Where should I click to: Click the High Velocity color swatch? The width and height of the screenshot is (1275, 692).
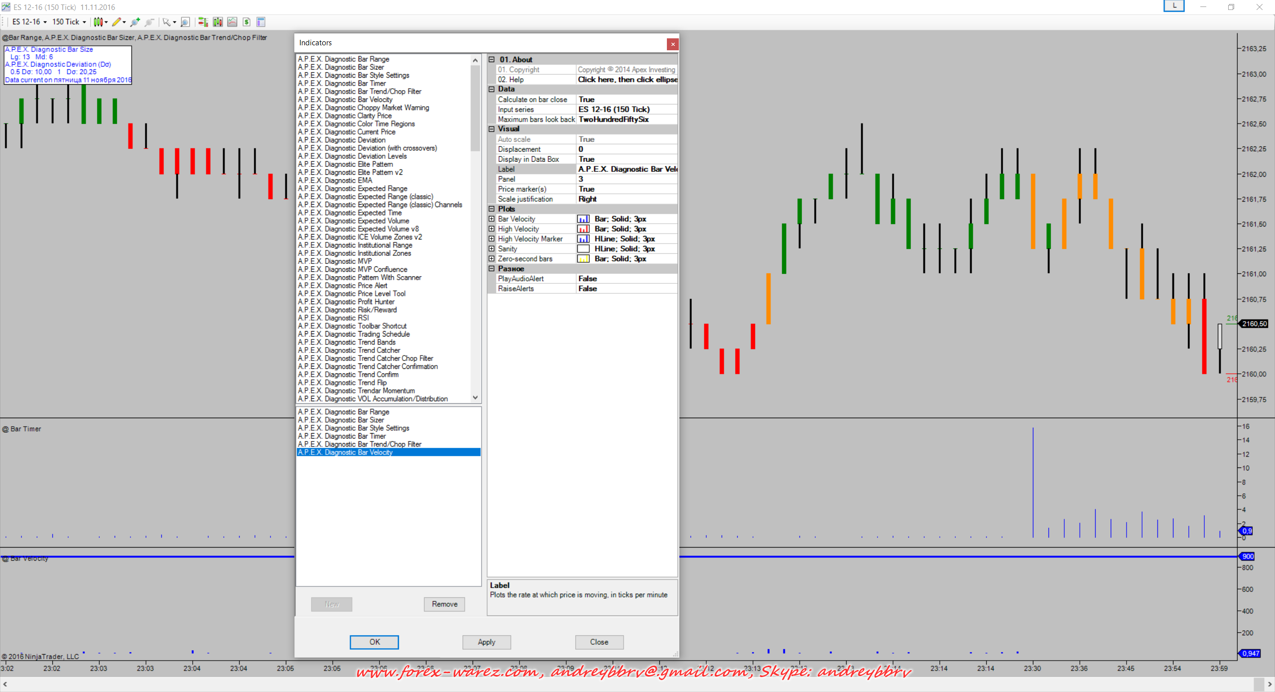pos(583,229)
